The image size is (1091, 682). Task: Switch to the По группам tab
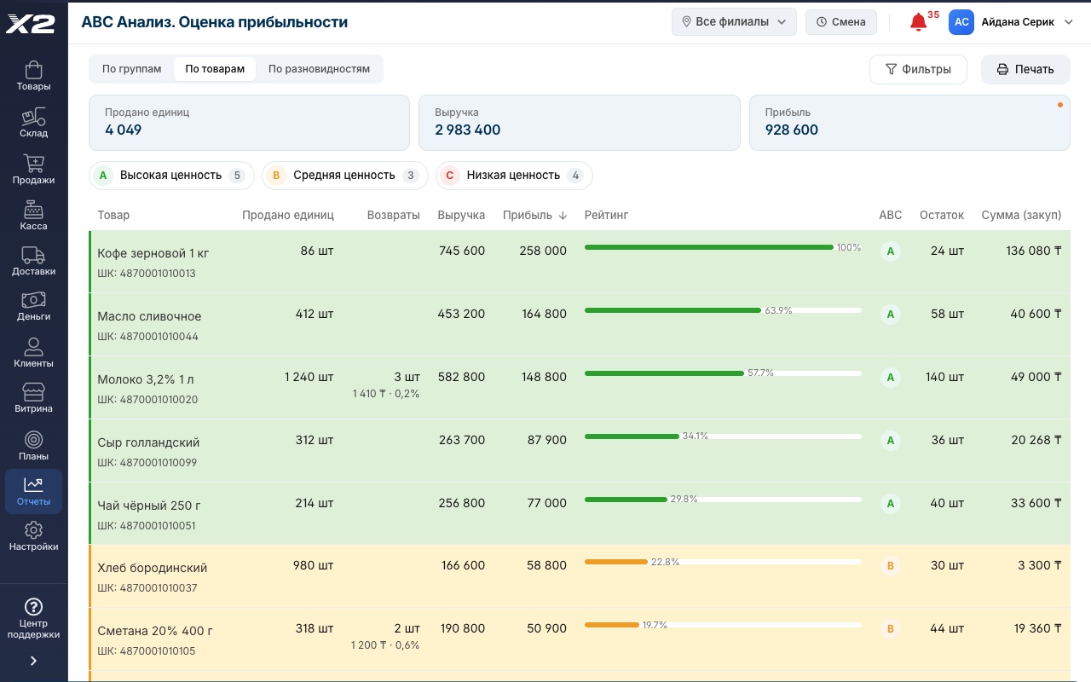(x=131, y=69)
